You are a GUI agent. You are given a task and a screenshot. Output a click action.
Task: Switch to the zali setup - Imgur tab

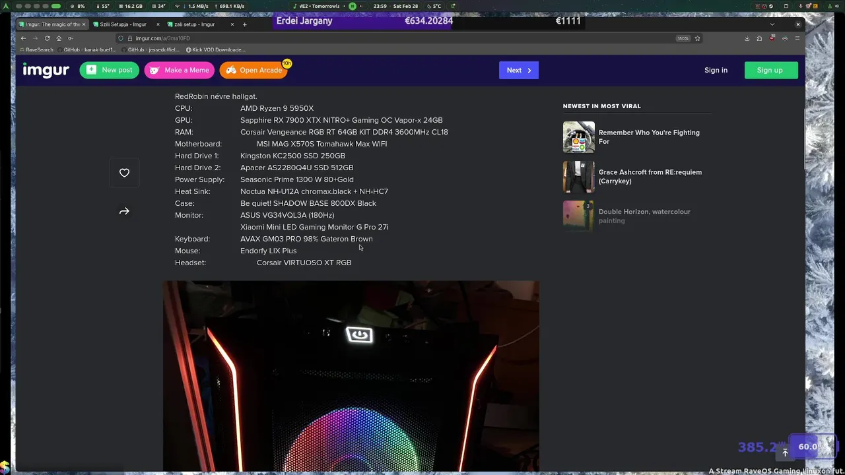201,24
